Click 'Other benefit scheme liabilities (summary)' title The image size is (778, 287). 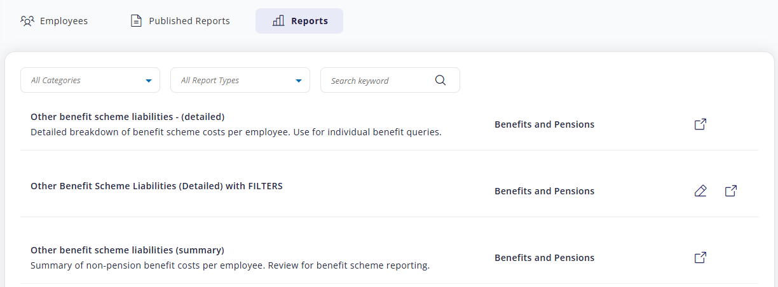(127, 250)
